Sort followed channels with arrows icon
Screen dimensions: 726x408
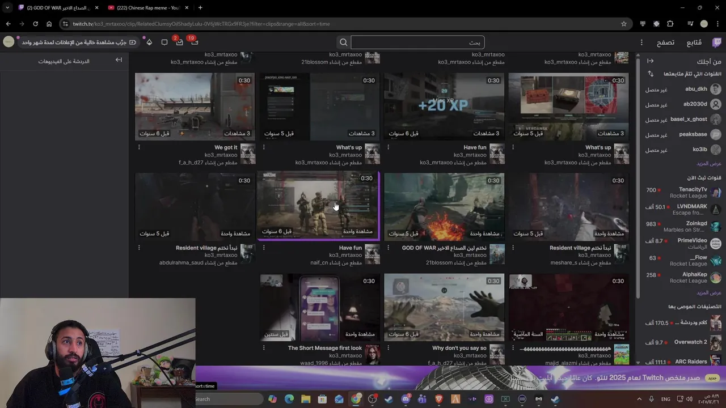point(651,74)
